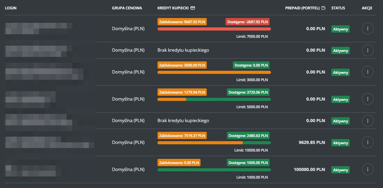Click the Limit: 3000.00 PLN label
This screenshot has width=383, height=188.
coord(252,80)
